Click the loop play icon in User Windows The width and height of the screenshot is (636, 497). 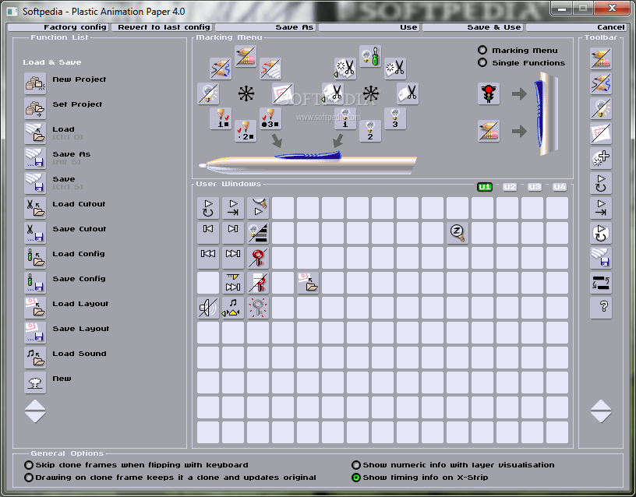[208, 208]
